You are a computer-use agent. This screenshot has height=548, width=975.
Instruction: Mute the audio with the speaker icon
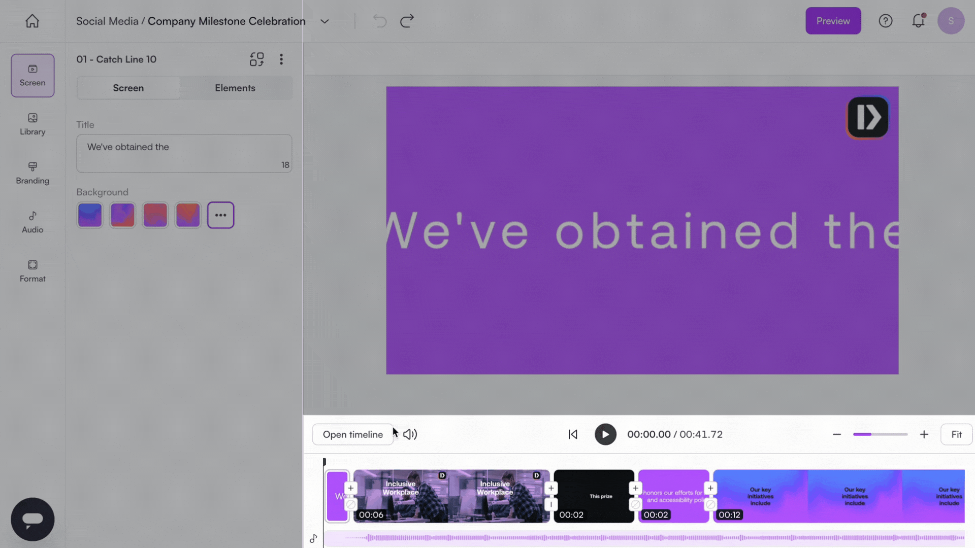pyautogui.click(x=410, y=434)
